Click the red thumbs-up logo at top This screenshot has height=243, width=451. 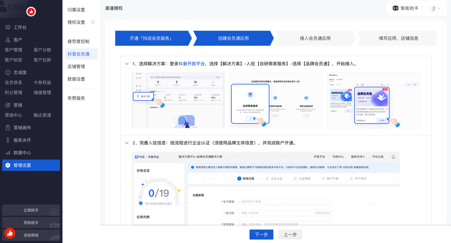[x=31, y=12]
